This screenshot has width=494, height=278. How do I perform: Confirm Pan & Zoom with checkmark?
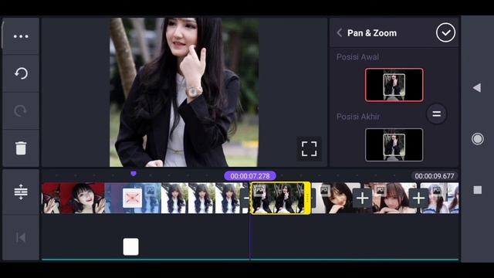click(445, 32)
